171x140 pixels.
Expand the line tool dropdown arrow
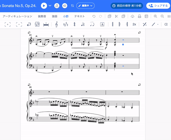coord(158,24)
